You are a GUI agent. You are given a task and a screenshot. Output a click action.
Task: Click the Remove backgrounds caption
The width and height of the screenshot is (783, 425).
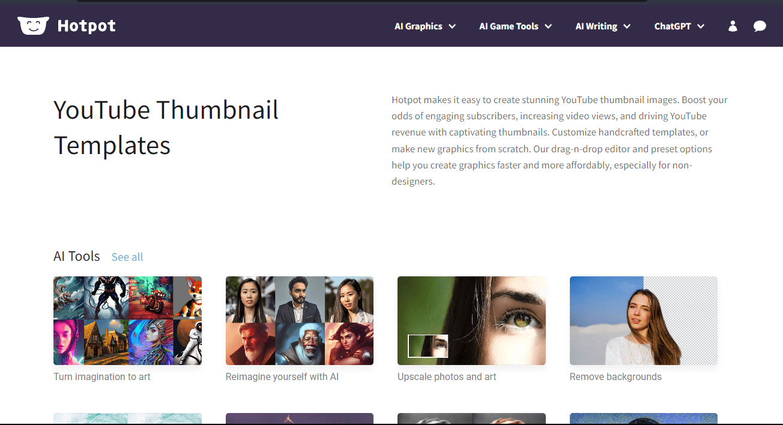pos(615,376)
